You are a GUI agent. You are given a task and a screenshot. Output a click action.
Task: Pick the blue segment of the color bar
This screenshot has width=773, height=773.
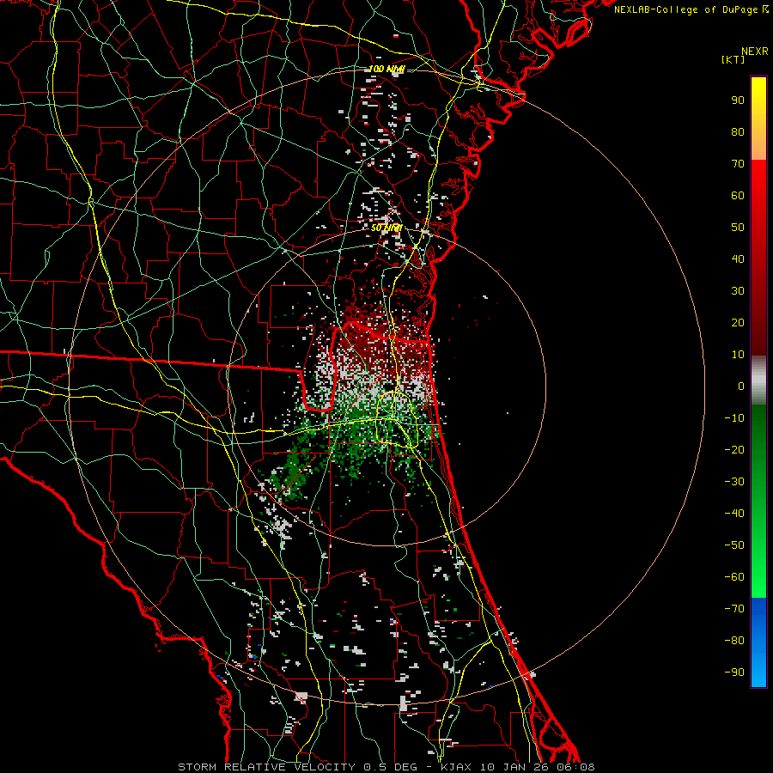(758, 642)
